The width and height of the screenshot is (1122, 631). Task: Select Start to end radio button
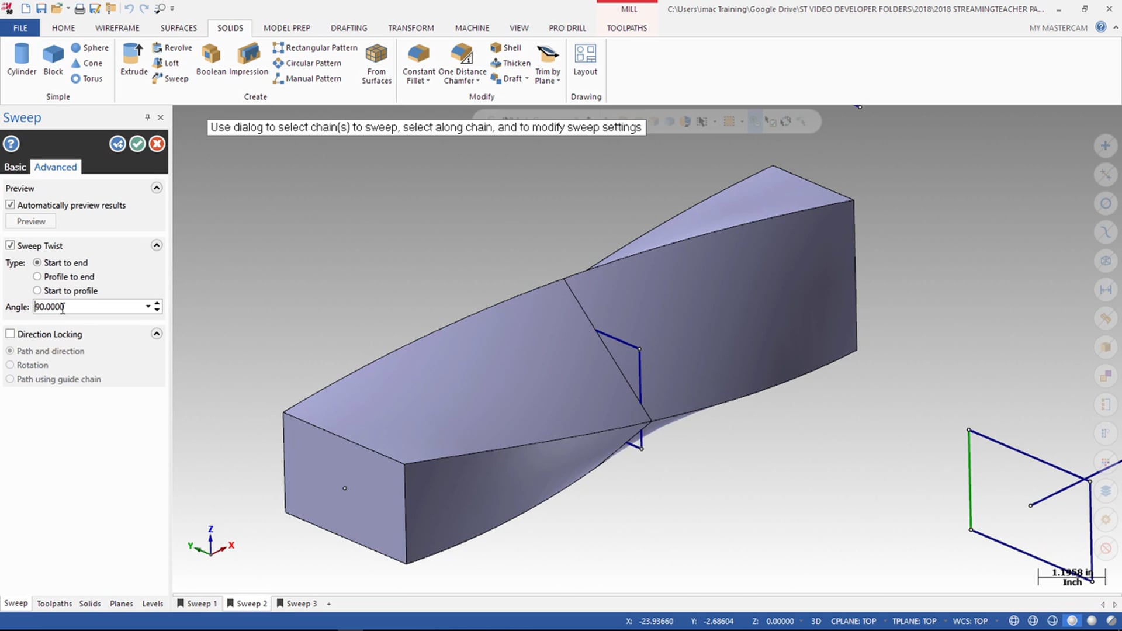(x=37, y=262)
